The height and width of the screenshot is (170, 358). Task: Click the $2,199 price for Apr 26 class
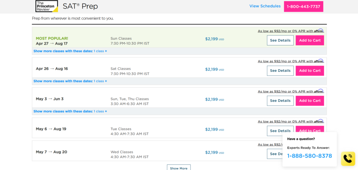click(214, 69)
